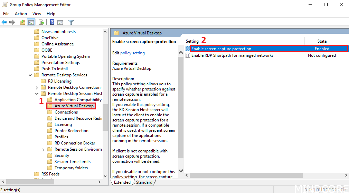Select the Printer Redirection folder
This screenshot has height=193, width=349.
pos(71,131)
